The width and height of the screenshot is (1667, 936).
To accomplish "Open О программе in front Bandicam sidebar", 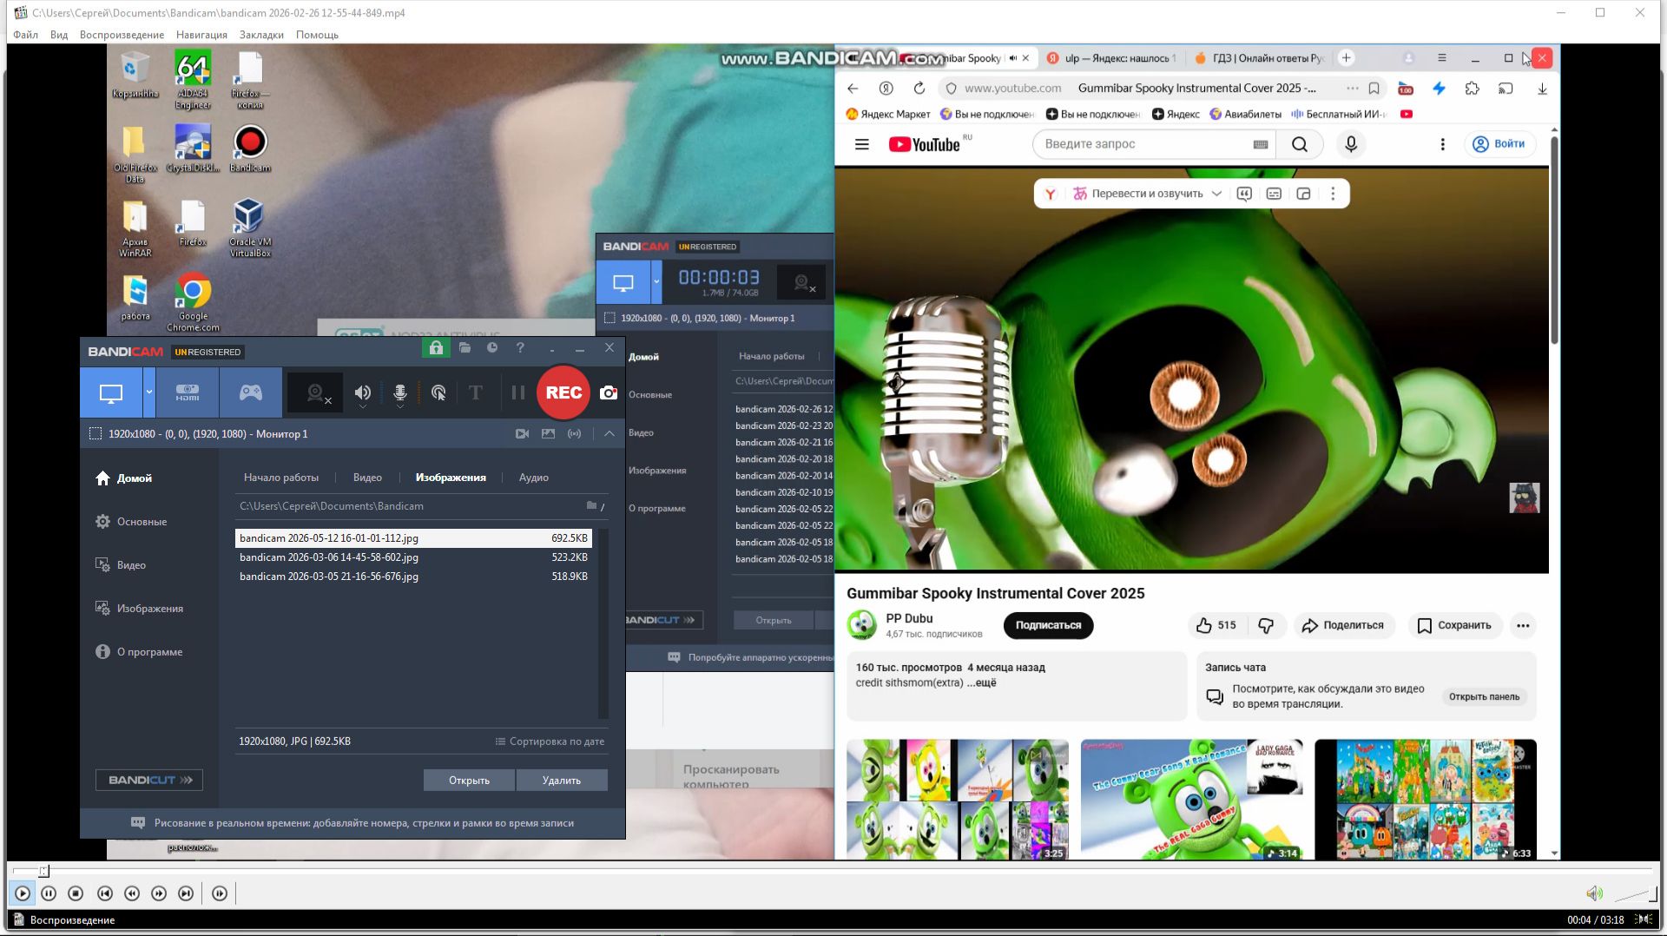I will [139, 652].
